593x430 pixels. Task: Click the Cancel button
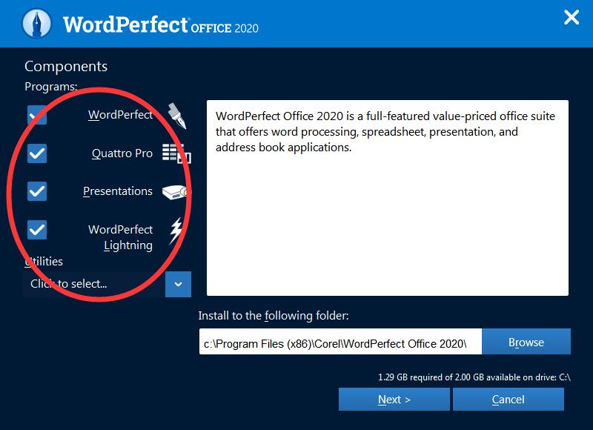point(508,400)
